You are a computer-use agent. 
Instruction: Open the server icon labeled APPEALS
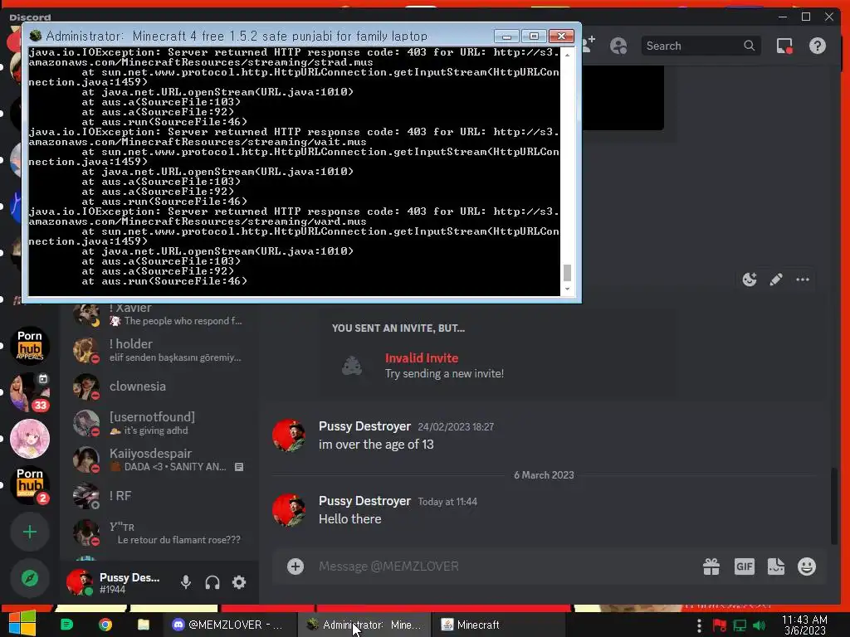coord(30,346)
